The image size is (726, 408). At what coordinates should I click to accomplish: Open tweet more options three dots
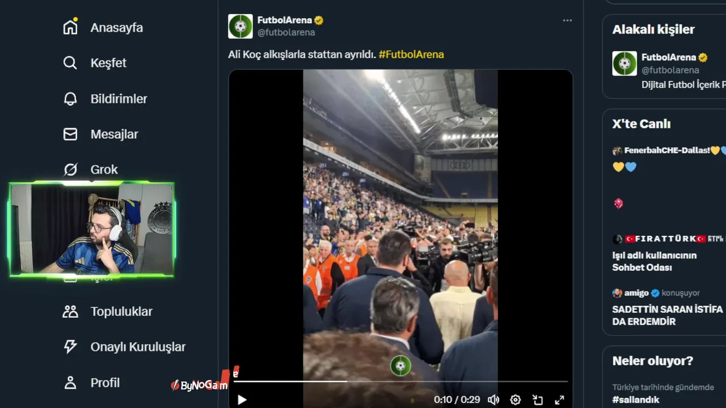click(x=567, y=20)
